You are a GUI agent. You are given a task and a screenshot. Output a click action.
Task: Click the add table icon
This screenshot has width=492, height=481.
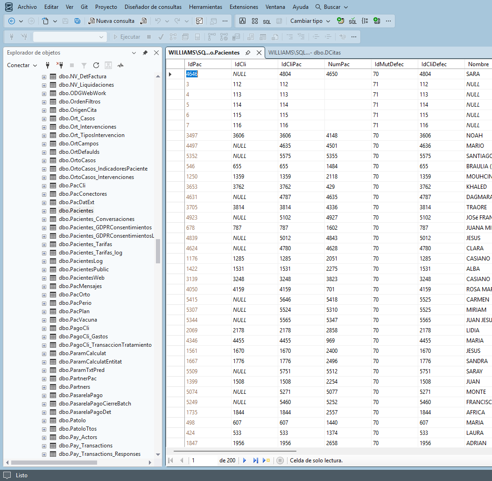pyautogui.click(x=377, y=21)
